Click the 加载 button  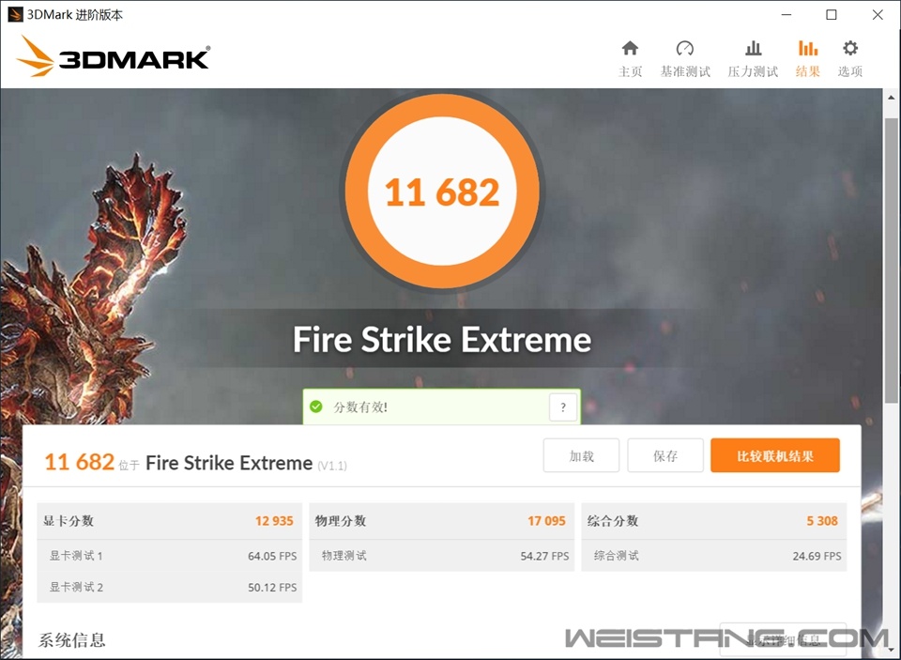[x=581, y=455]
